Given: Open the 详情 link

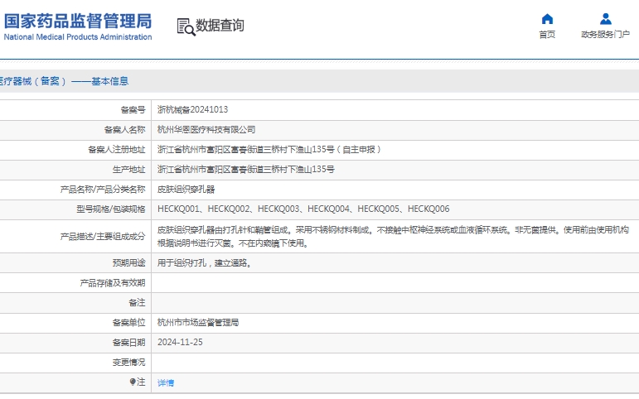Looking at the screenshot, I should pos(166,382).
